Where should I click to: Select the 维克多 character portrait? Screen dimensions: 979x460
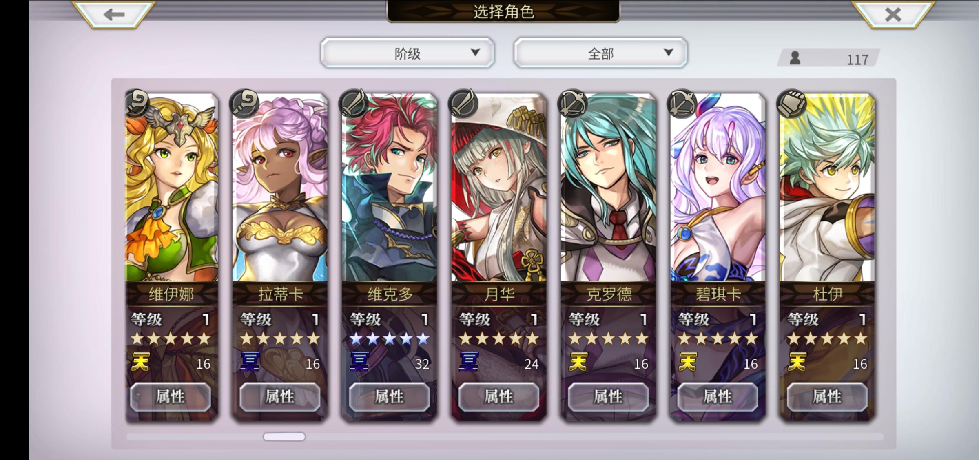click(390, 187)
